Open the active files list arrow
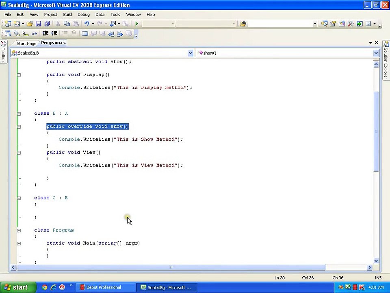Image resolution: width=390 pixels, height=293 pixels. point(370,43)
